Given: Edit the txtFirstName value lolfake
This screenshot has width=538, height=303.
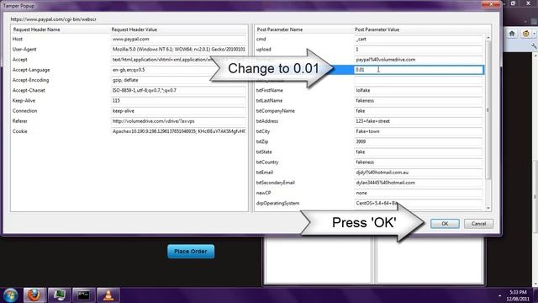Looking at the screenshot, I should [x=419, y=90].
